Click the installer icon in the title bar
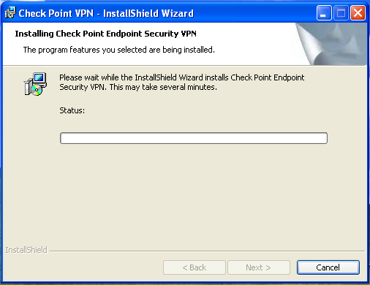The width and height of the screenshot is (370, 285). pyautogui.click(x=10, y=13)
